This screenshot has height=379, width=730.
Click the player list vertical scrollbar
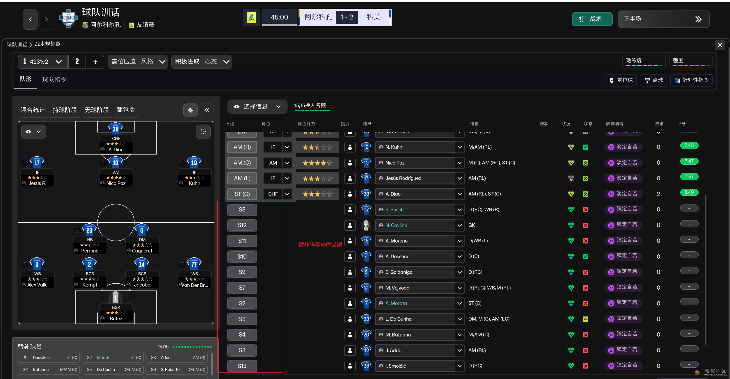[706, 269]
